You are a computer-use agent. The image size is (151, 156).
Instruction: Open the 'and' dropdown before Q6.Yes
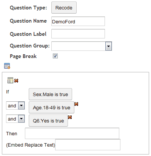tap(21, 119)
